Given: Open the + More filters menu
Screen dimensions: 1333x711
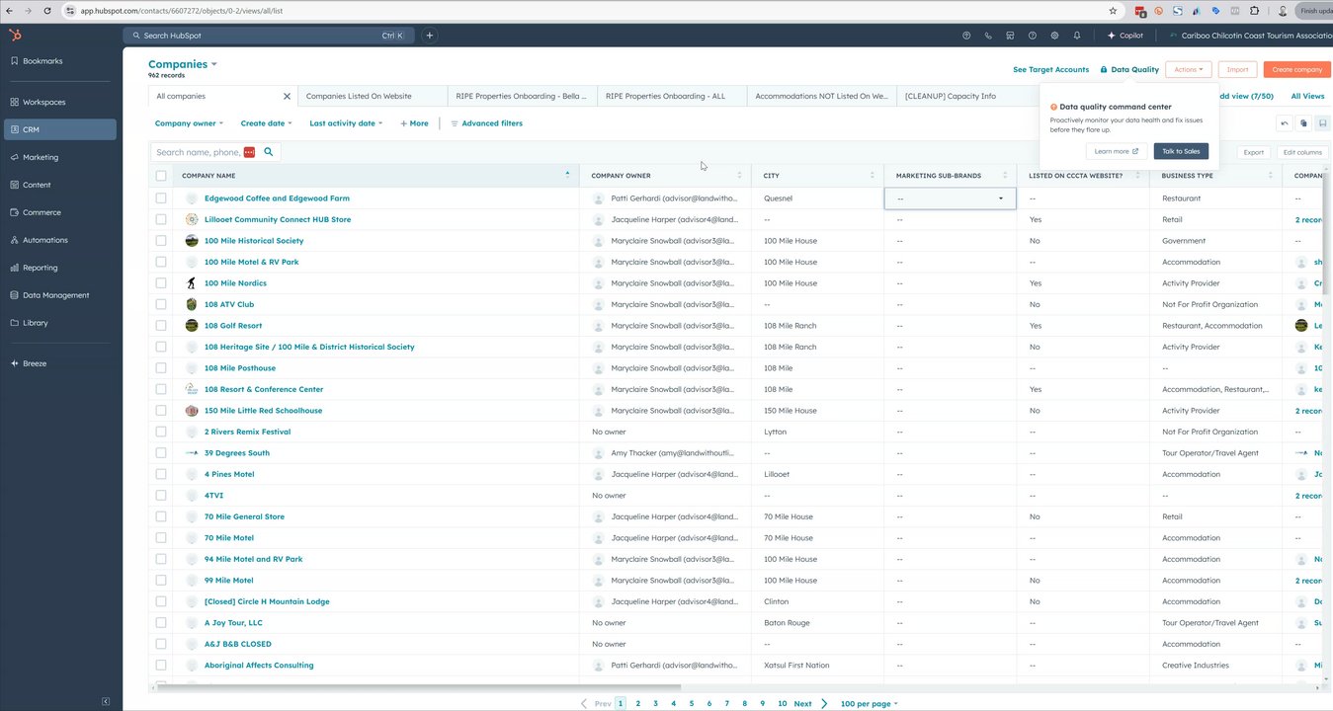Looking at the screenshot, I should click(x=414, y=123).
